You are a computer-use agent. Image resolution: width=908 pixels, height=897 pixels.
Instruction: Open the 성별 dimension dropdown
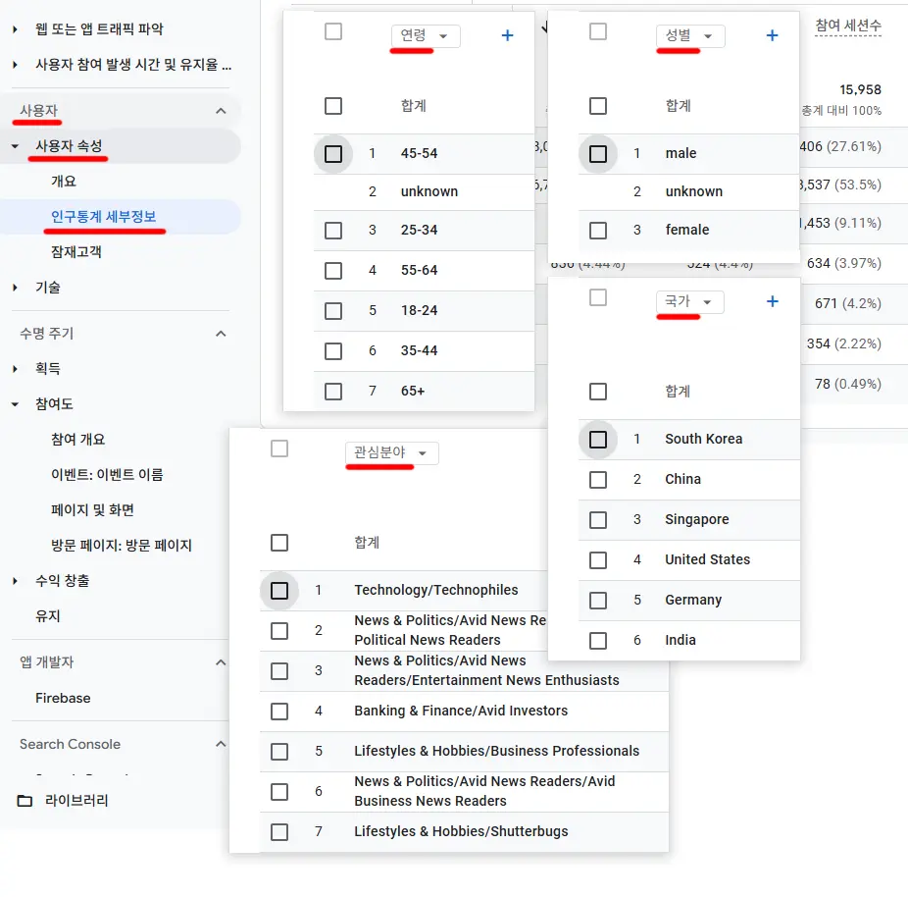click(690, 36)
